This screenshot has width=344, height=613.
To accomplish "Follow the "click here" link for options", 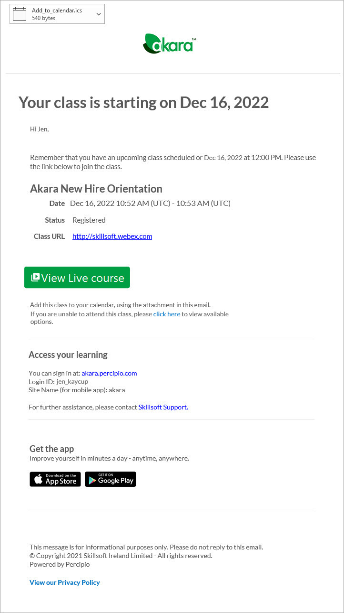I will click(x=167, y=314).
